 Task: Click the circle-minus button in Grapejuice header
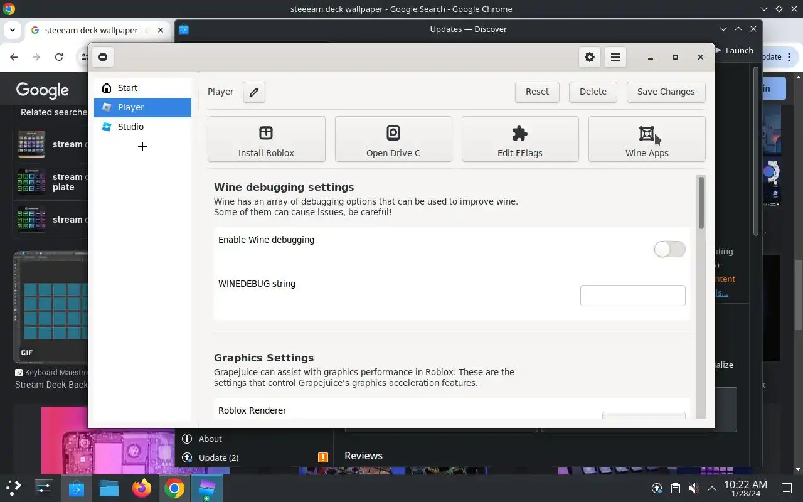pyautogui.click(x=103, y=57)
